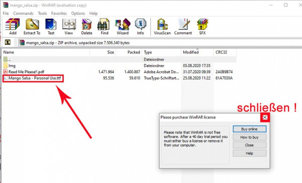Click the How to buy button
The height and width of the screenshot is (183, 302).
[x=250, y=137]
